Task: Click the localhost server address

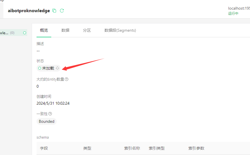Action: click(239, 8)
